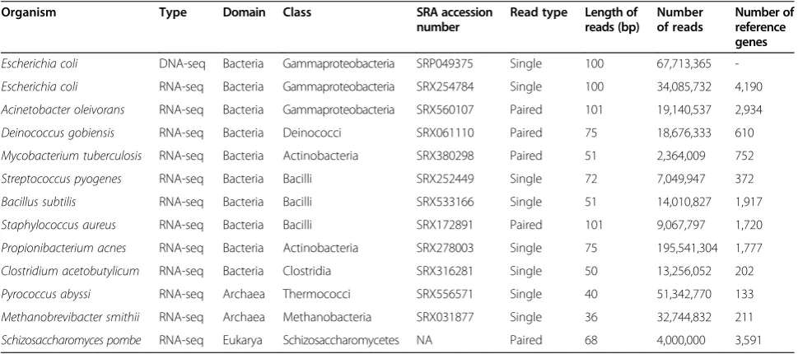
Task: Select the Eukarya domain cell
Action: (242, 340)
